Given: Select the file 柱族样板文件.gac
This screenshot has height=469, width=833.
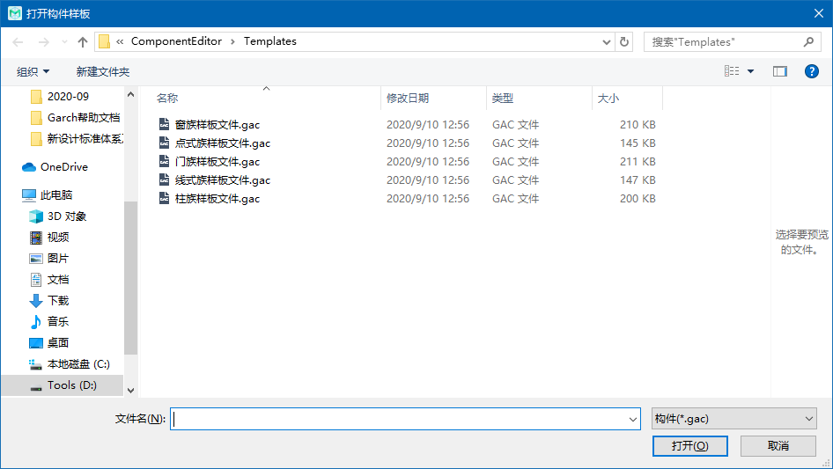Looking at the screenshot, I should coord(217,199).
